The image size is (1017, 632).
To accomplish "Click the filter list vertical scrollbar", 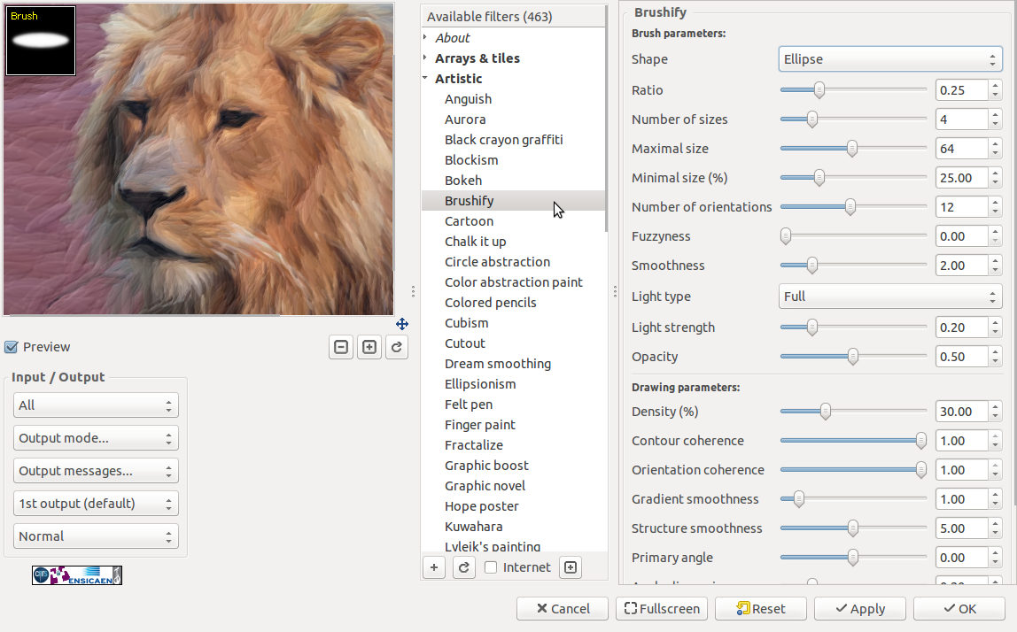I will [x=607, y=119].
